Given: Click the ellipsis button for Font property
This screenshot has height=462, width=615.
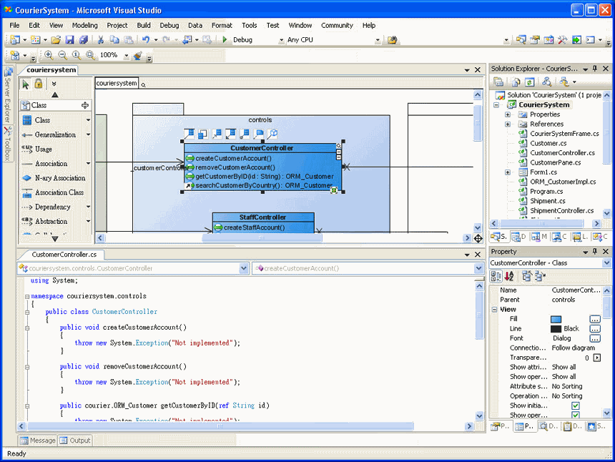Looking at the screenshot, I should tap(594, 338).
